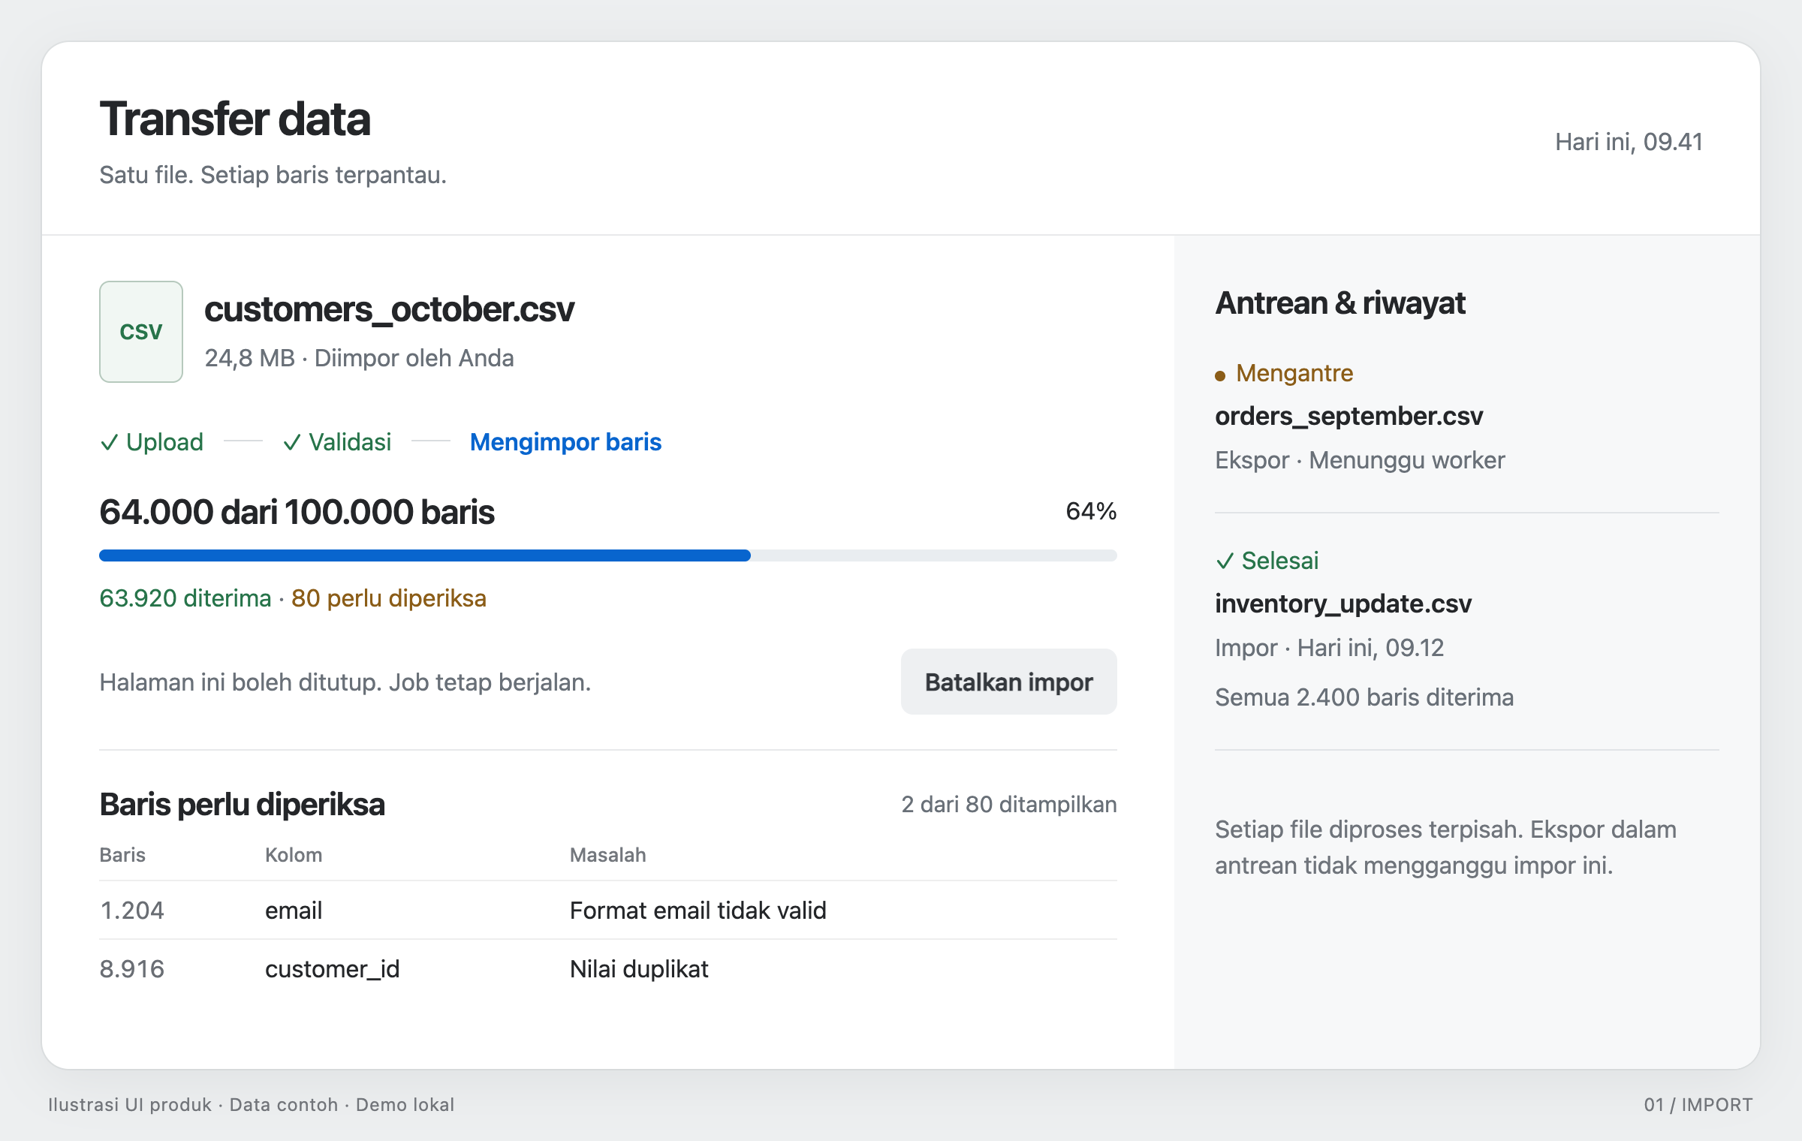Click the 64% progress value
This screenshot has height=1141, width=1802.
point(1091,511)
